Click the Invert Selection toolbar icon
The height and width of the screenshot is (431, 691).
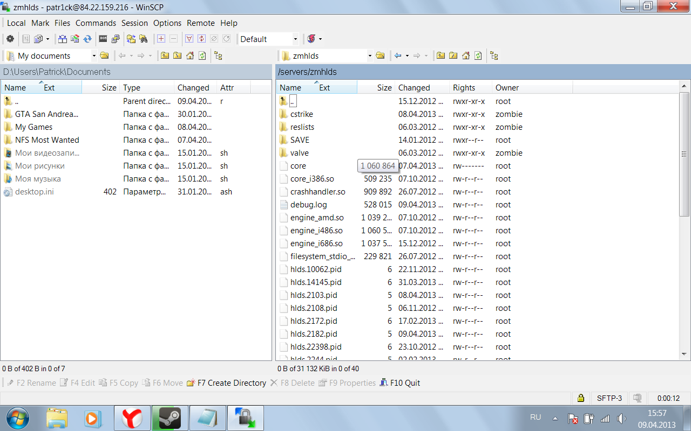pos(202,39)
